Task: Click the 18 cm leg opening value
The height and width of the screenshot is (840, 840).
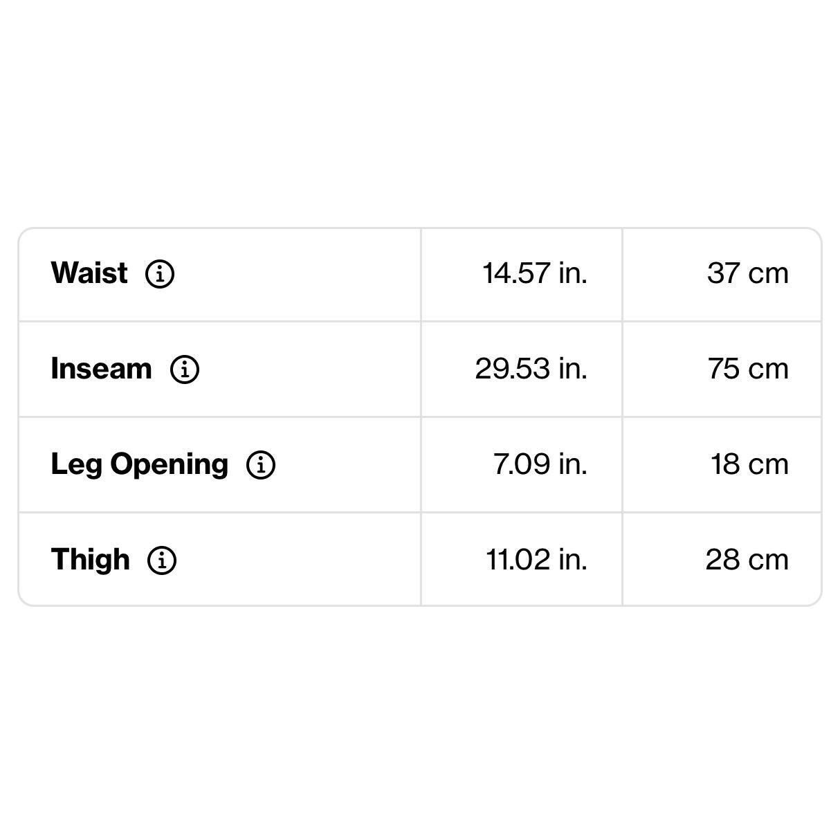Action: coord(749,464)
